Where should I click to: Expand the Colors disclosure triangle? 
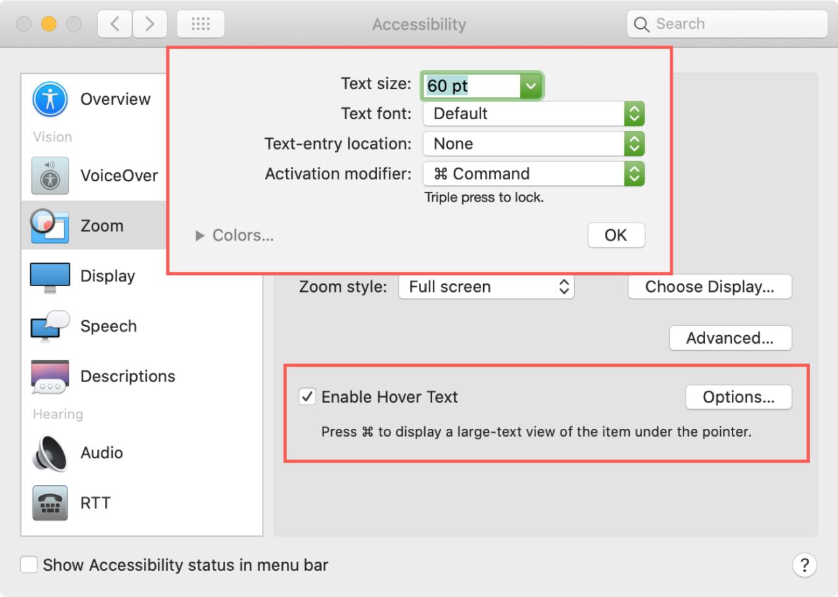tap(200, 236)
